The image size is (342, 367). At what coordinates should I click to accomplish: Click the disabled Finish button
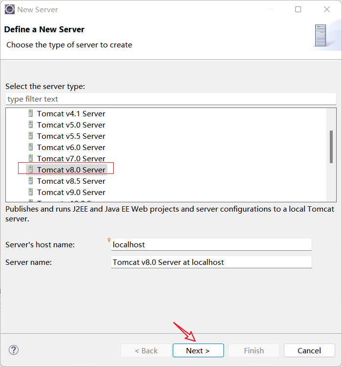[x=254, y=350]
